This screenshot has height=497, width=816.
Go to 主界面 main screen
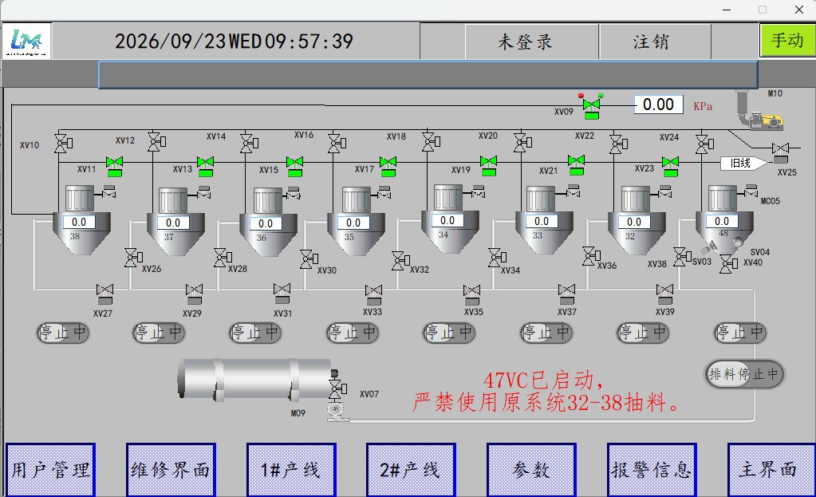(772, 470)
